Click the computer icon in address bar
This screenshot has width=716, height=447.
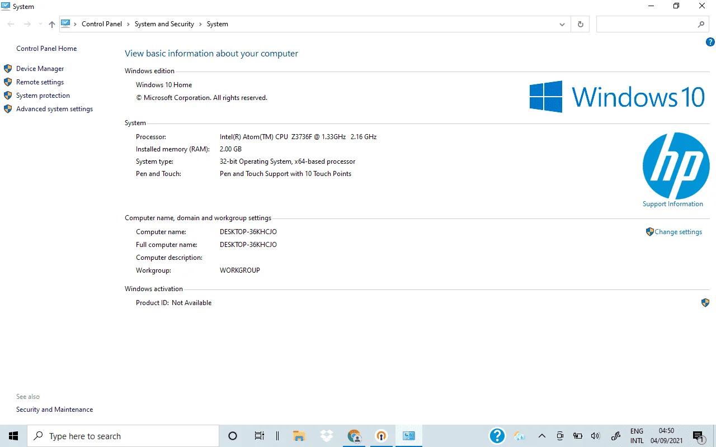pos(66,23)
